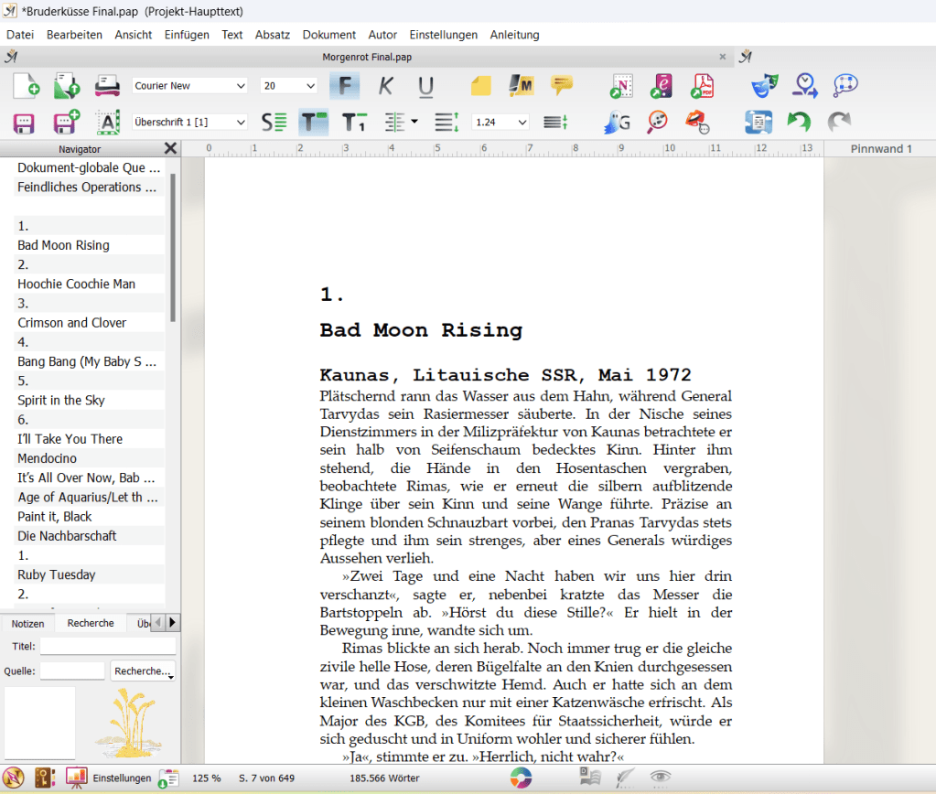Click the yellow sticky note icon
This screenshot has height=794, width=936.
pyautogui.click(x=481, y=86)
